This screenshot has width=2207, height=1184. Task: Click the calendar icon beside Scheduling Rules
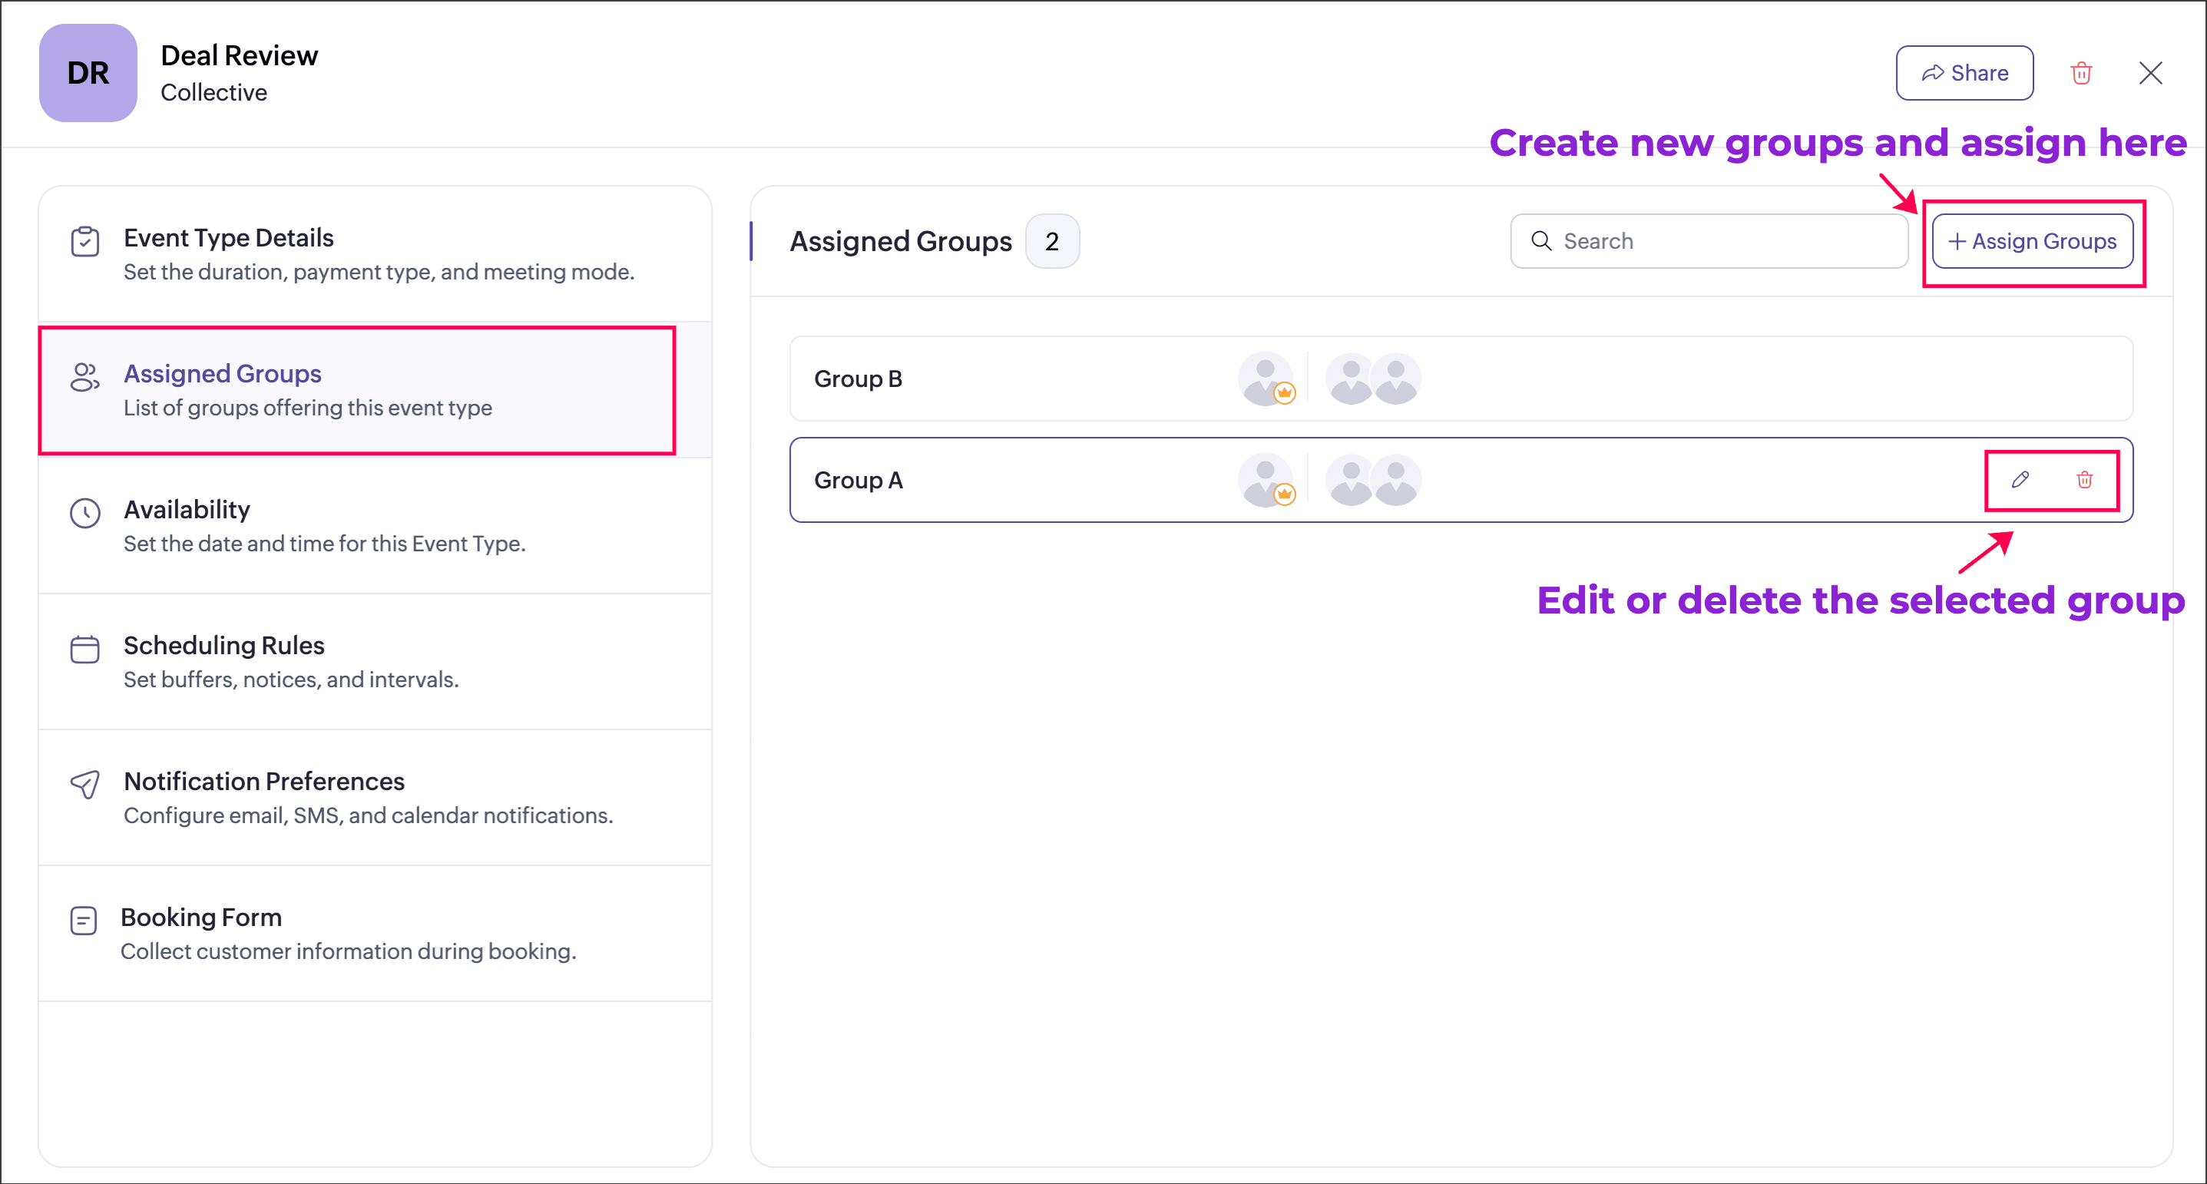(84, 650)
